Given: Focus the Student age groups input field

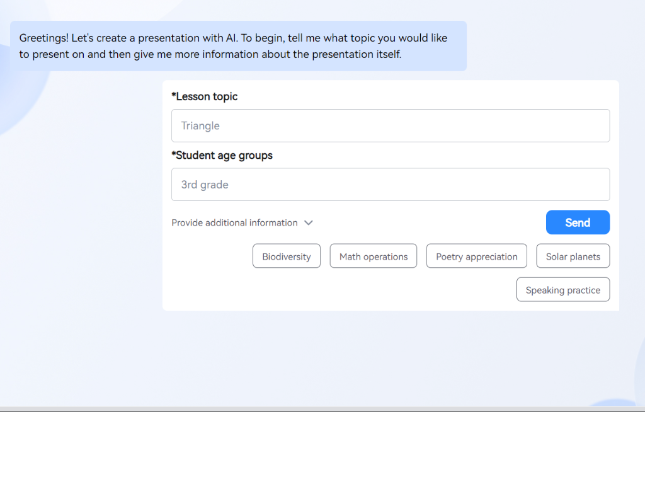Looking at the screenshot, I should pyautogui.click(x=390, y=185).
